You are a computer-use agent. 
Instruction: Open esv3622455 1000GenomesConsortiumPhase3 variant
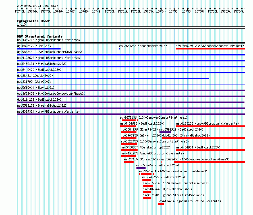195,159
